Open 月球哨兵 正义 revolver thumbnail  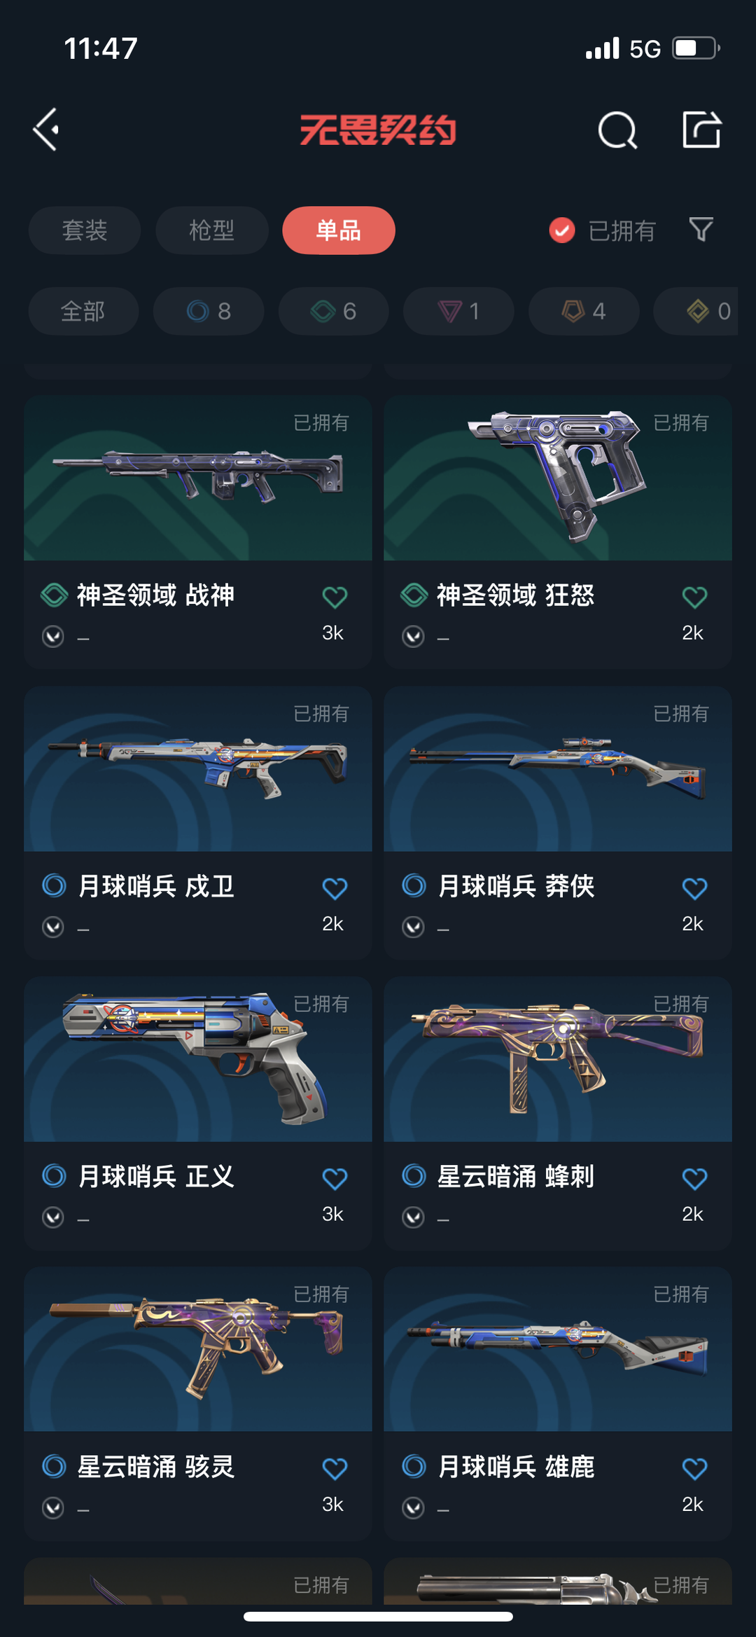(197, 1059)
